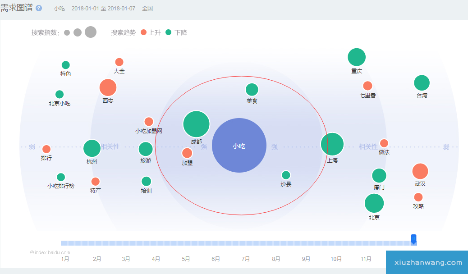Select the 武汉 orange bubble
The height and width of the screenshot is (274, 468).
click(x=420, y=171)
